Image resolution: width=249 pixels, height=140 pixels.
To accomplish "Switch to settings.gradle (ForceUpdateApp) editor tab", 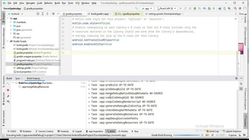I will tap(165, 14).
